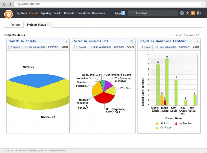Viewport: 207px width, 153px height.
Task: Open the help question mark icon
Action: click(x=182, y=13)
